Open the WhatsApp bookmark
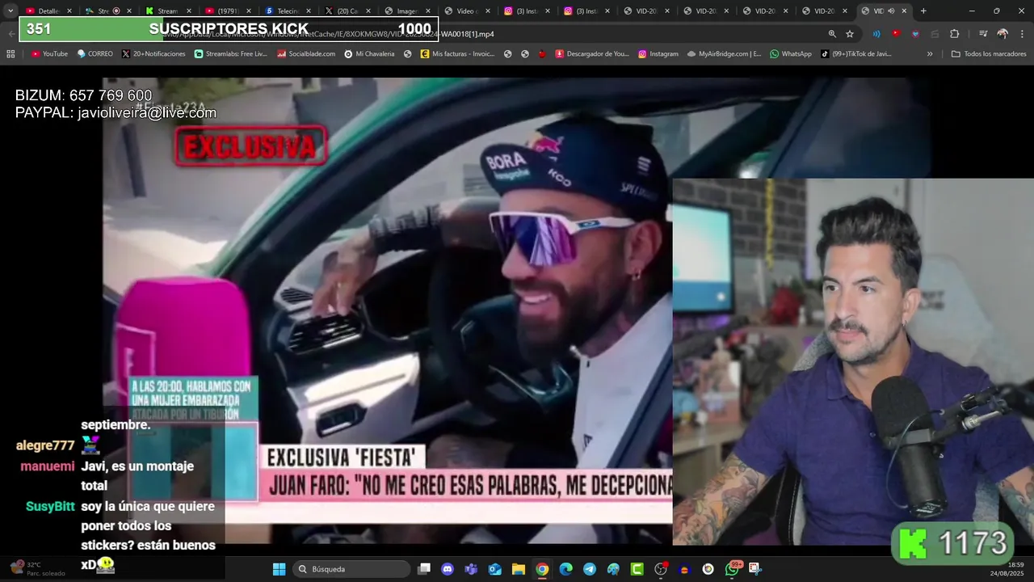Viewport: 1034px width, 582px height. (x=791, y=54)
